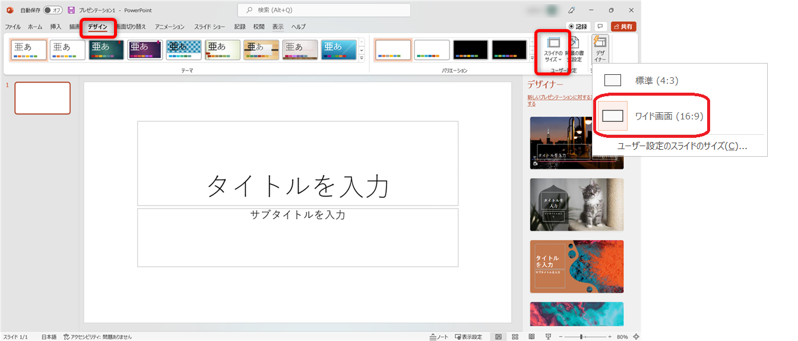Open the Insert (挿入) tab
This screenshot has height=341, width=798.
55,27
